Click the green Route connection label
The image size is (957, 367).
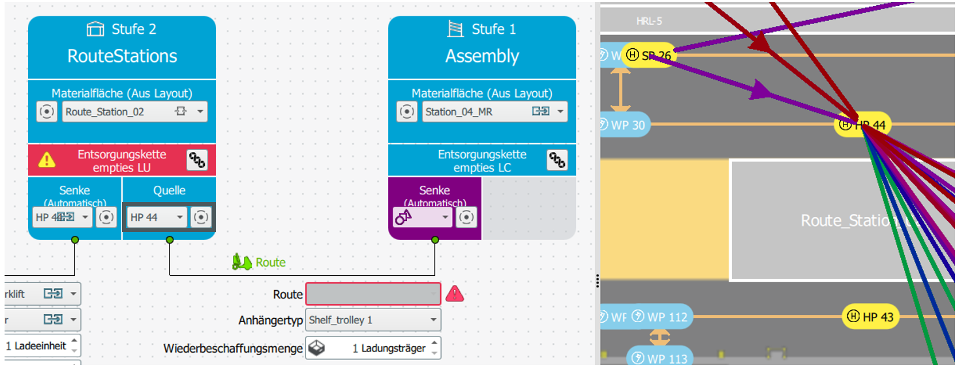coord(271,262)
